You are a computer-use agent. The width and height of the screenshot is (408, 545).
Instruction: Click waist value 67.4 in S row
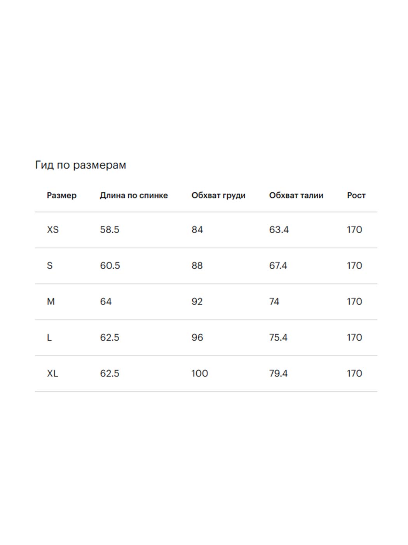[278, 265]
